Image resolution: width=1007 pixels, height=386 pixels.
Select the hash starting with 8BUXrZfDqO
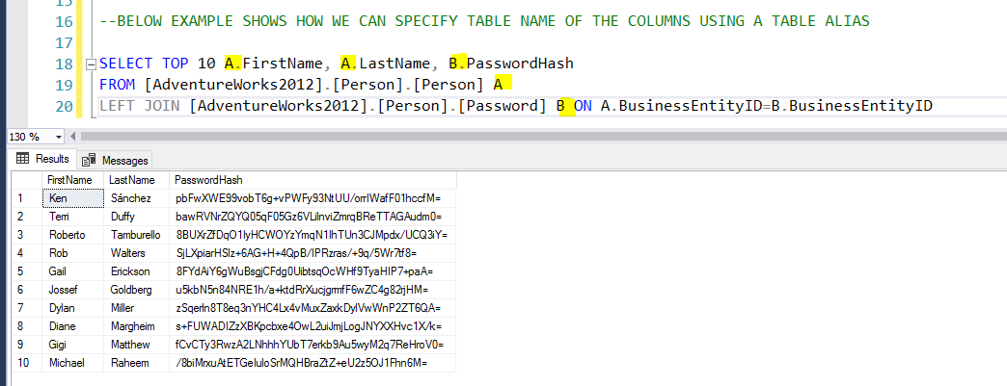pos(313,235)
